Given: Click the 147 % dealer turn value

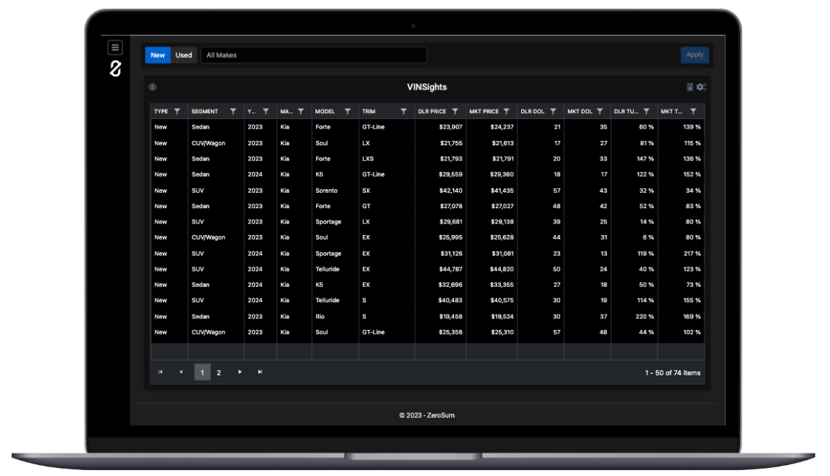Looking at the screenshot, I should pos(645,158).
